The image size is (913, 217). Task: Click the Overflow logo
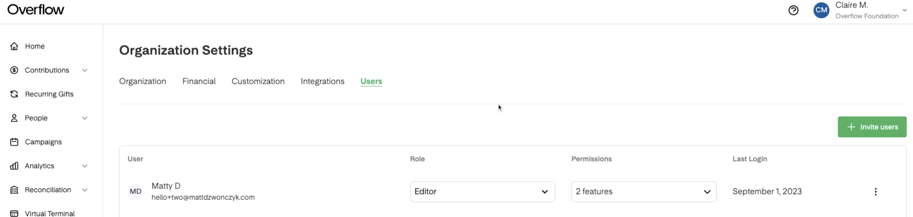tap(36, 10)
